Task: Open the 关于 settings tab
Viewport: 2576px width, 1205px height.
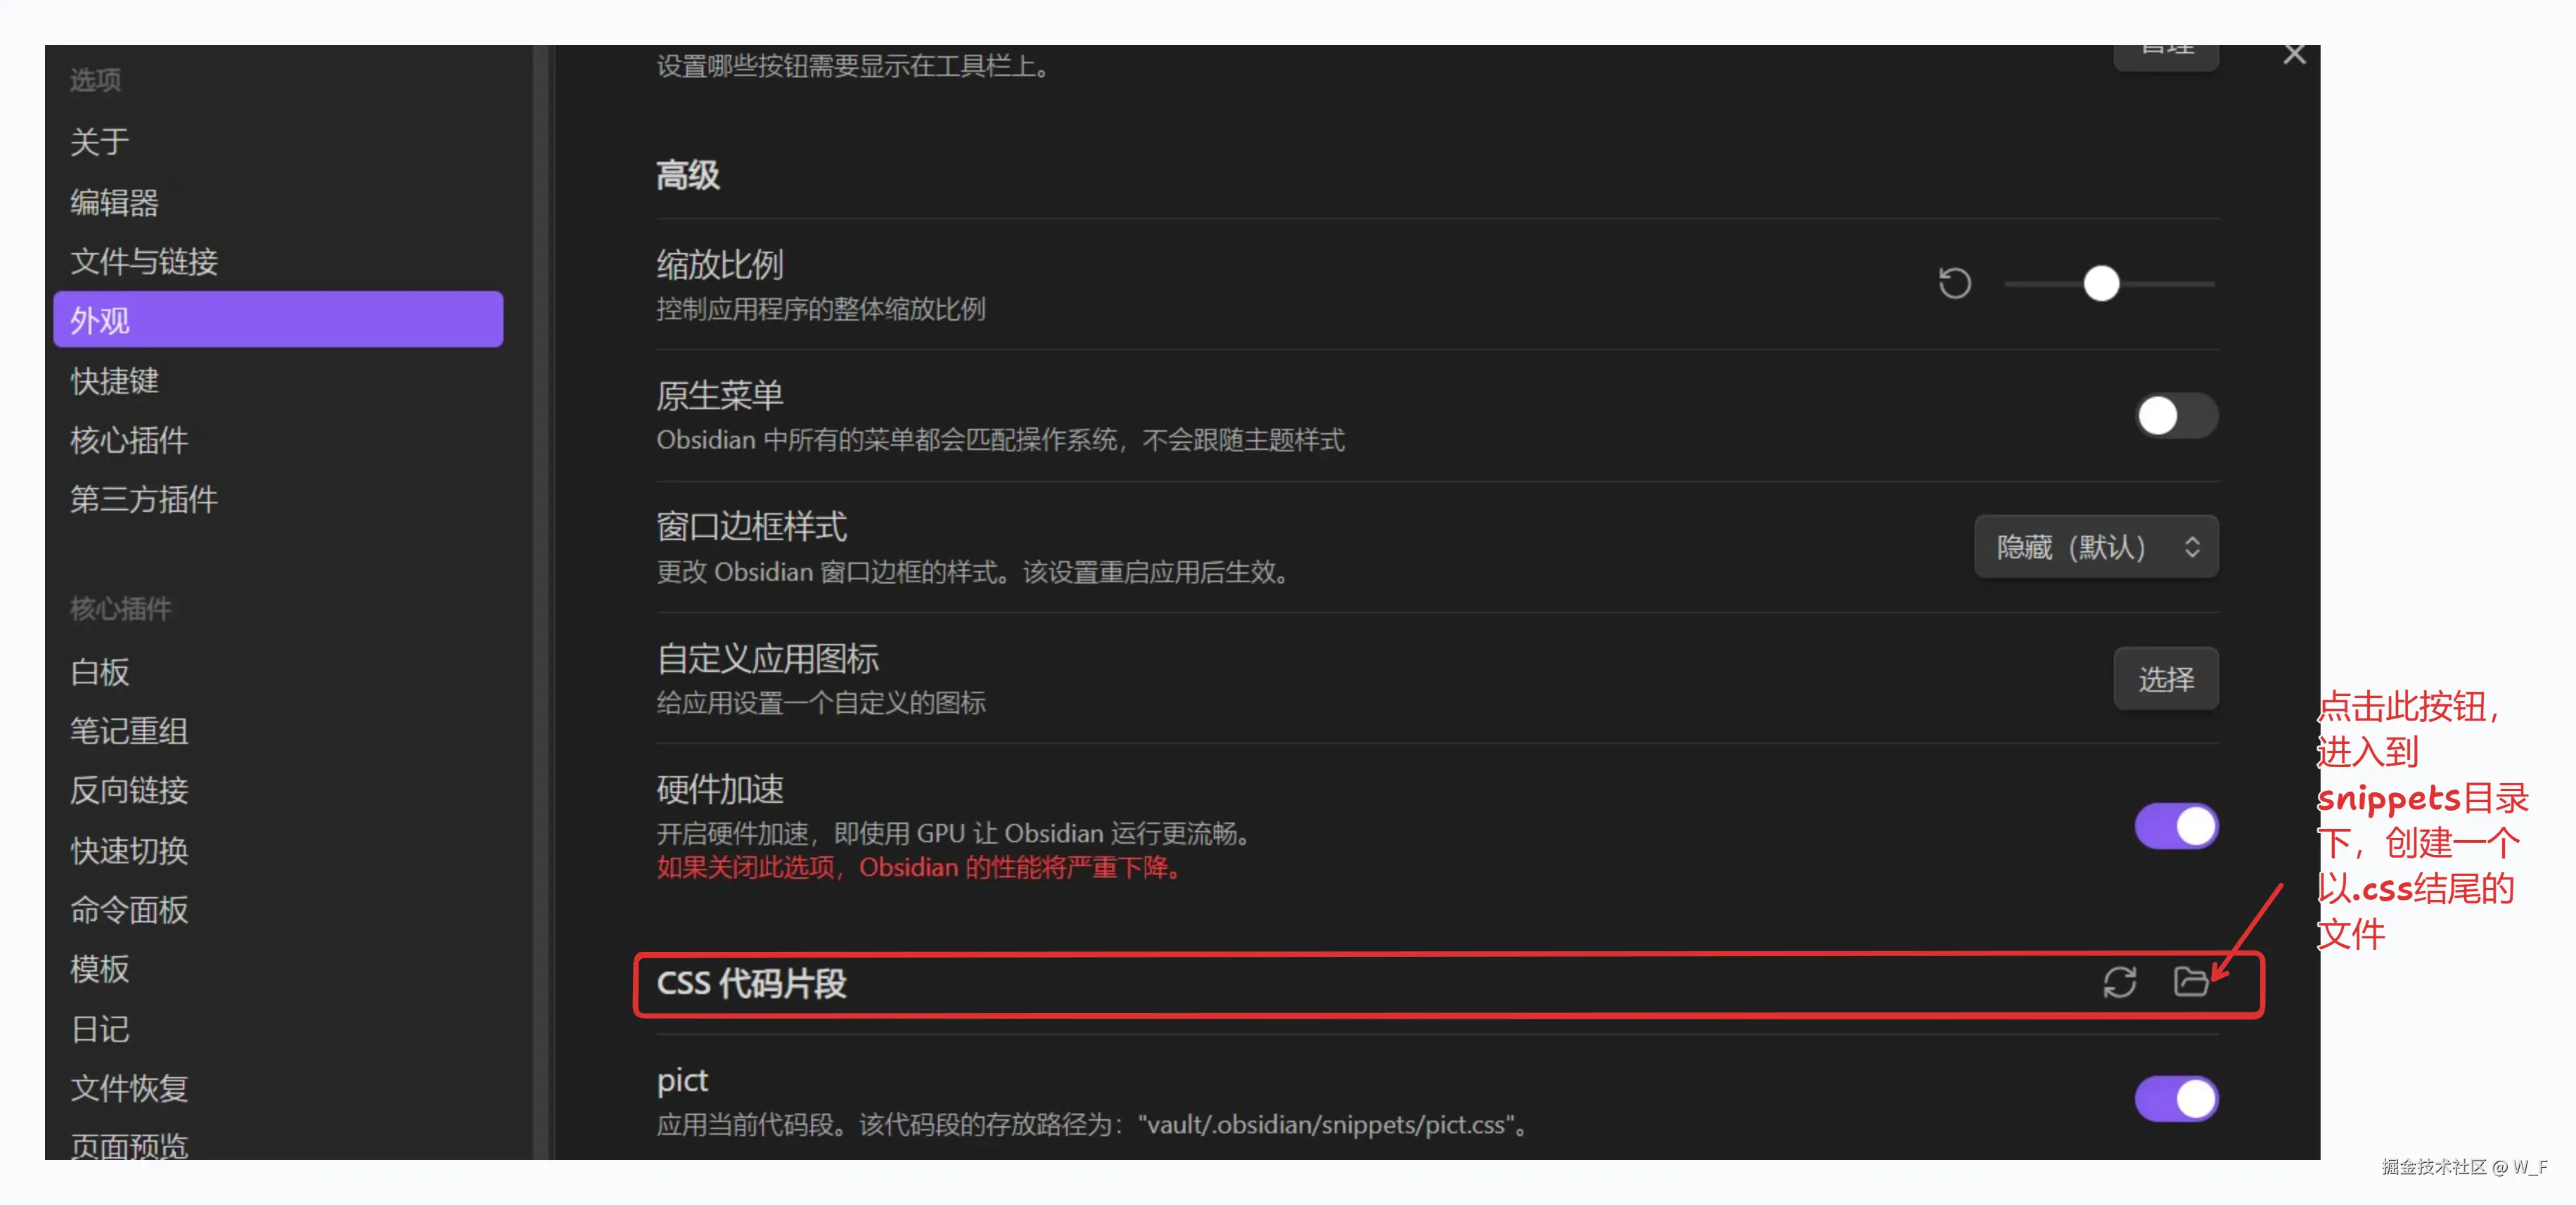Action: tap(100, 142)
